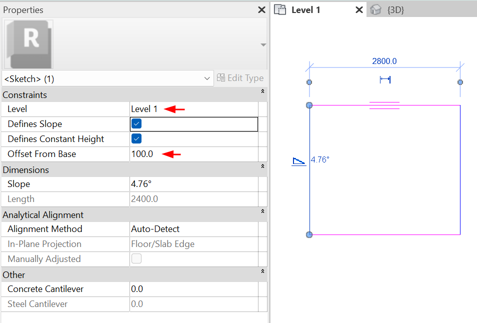Click the Revit type preview thumbnail
Screen dimensions: 477x323
29,44
